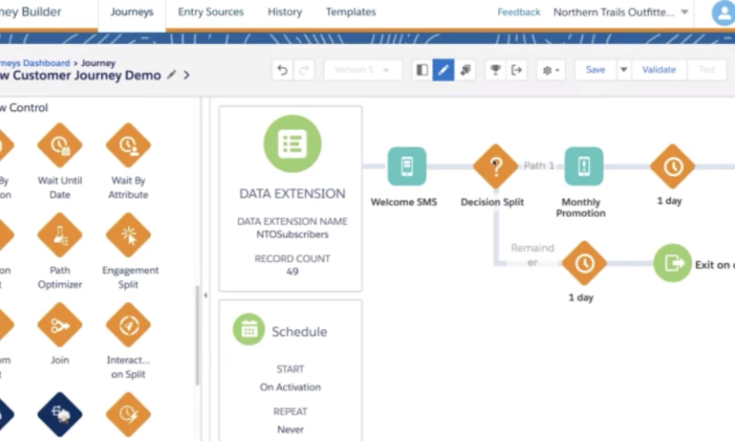
Task: Click the Path 1 branch label
Action: 538,165
